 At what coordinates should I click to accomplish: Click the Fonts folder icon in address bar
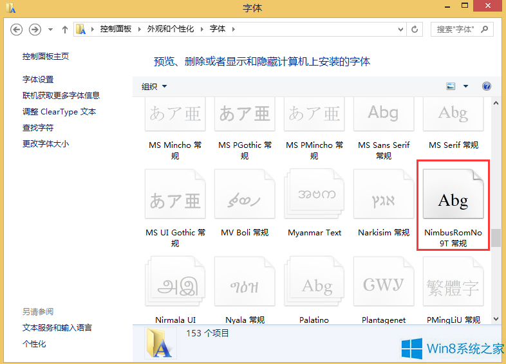[x=81, y=29]
